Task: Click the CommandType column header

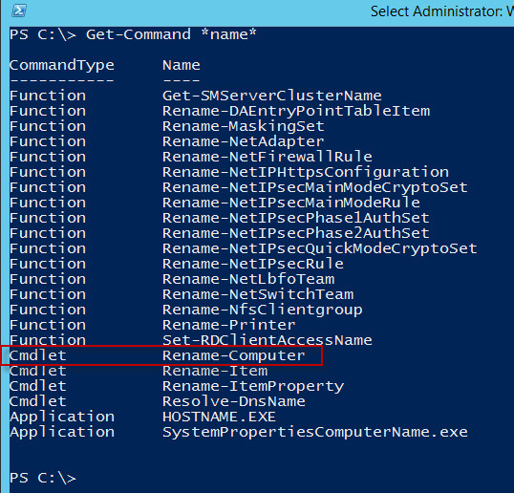Action: 62,65
